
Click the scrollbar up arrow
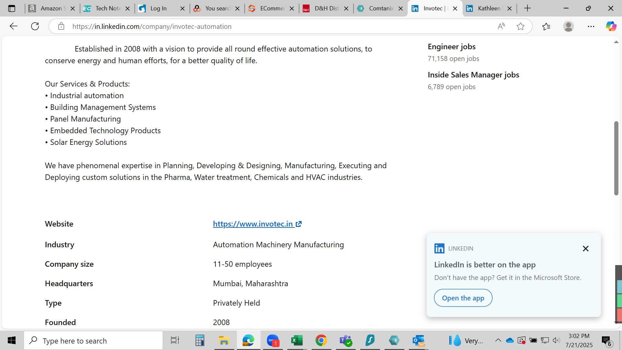[616, 42]
